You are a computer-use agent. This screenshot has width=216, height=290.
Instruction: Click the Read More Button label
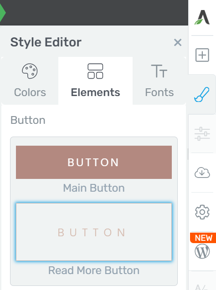pyautogui.click(x=94, y=270)
